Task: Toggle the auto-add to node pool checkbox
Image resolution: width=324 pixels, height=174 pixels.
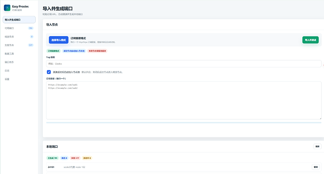Action: coord(49,72)
